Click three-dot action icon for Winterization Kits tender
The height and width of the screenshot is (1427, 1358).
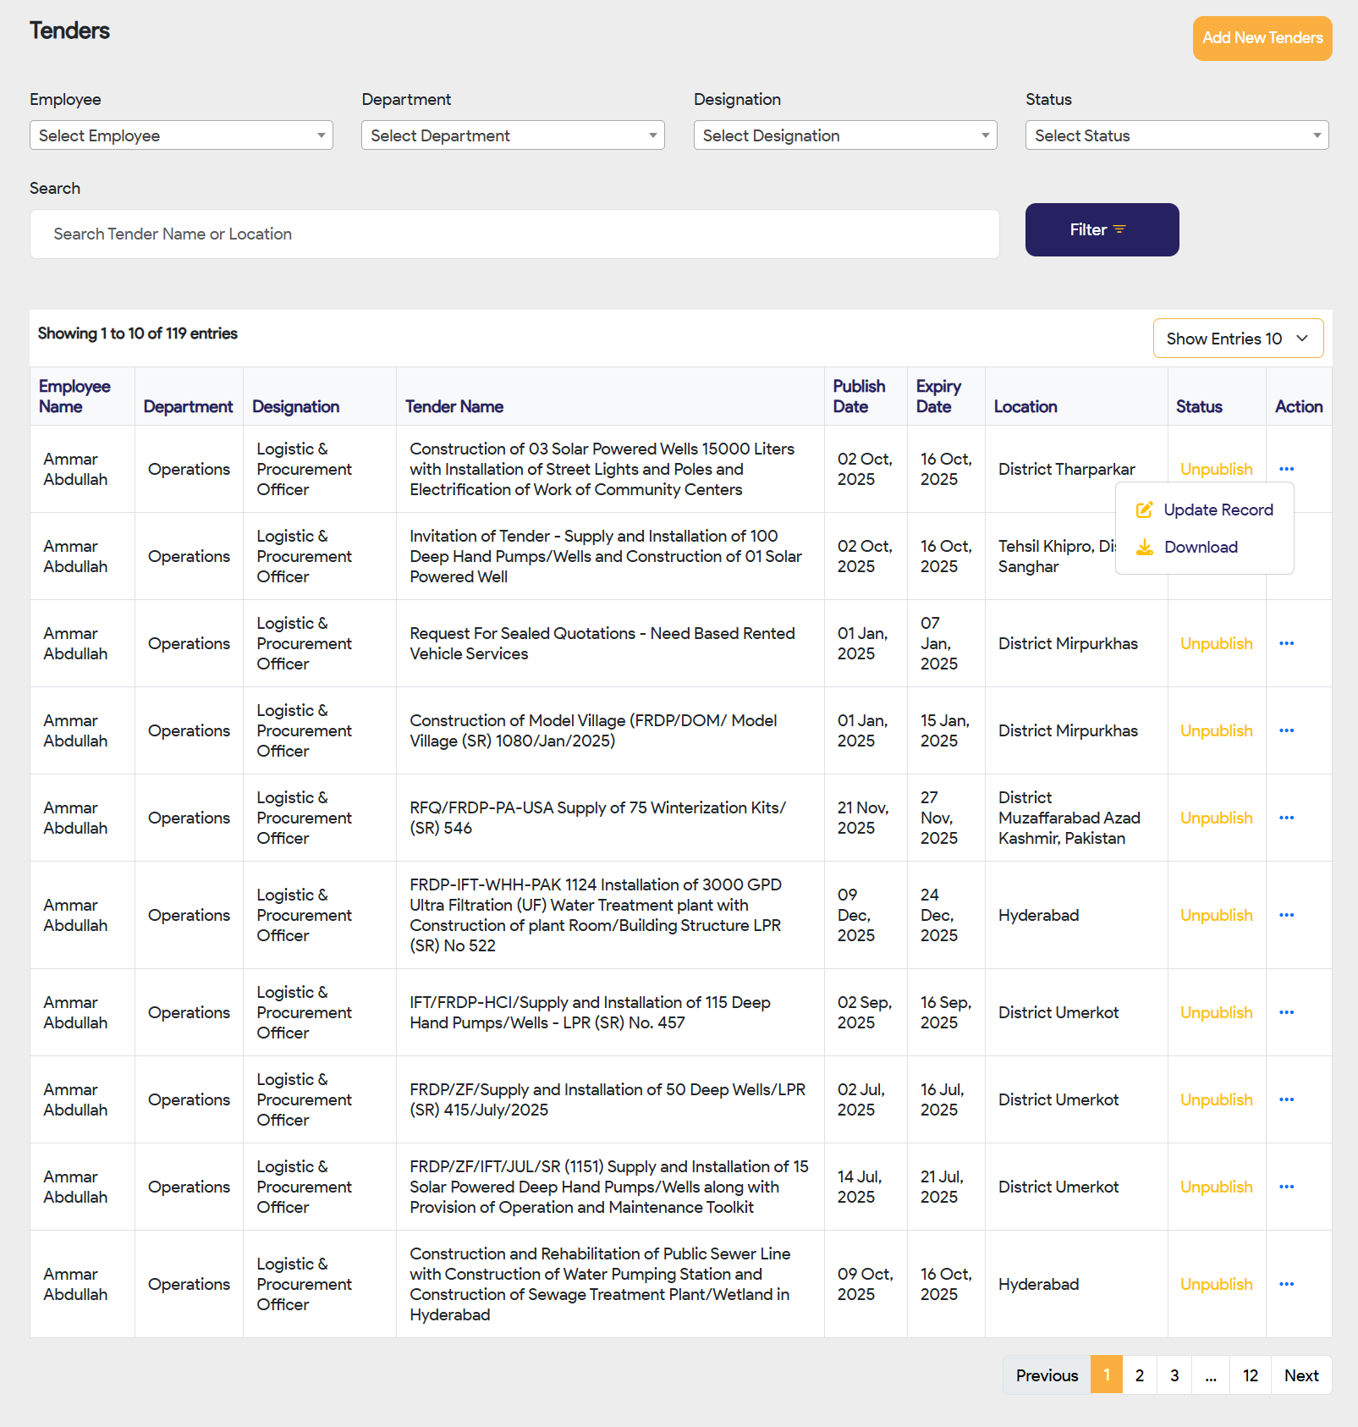click(1286, 818)
